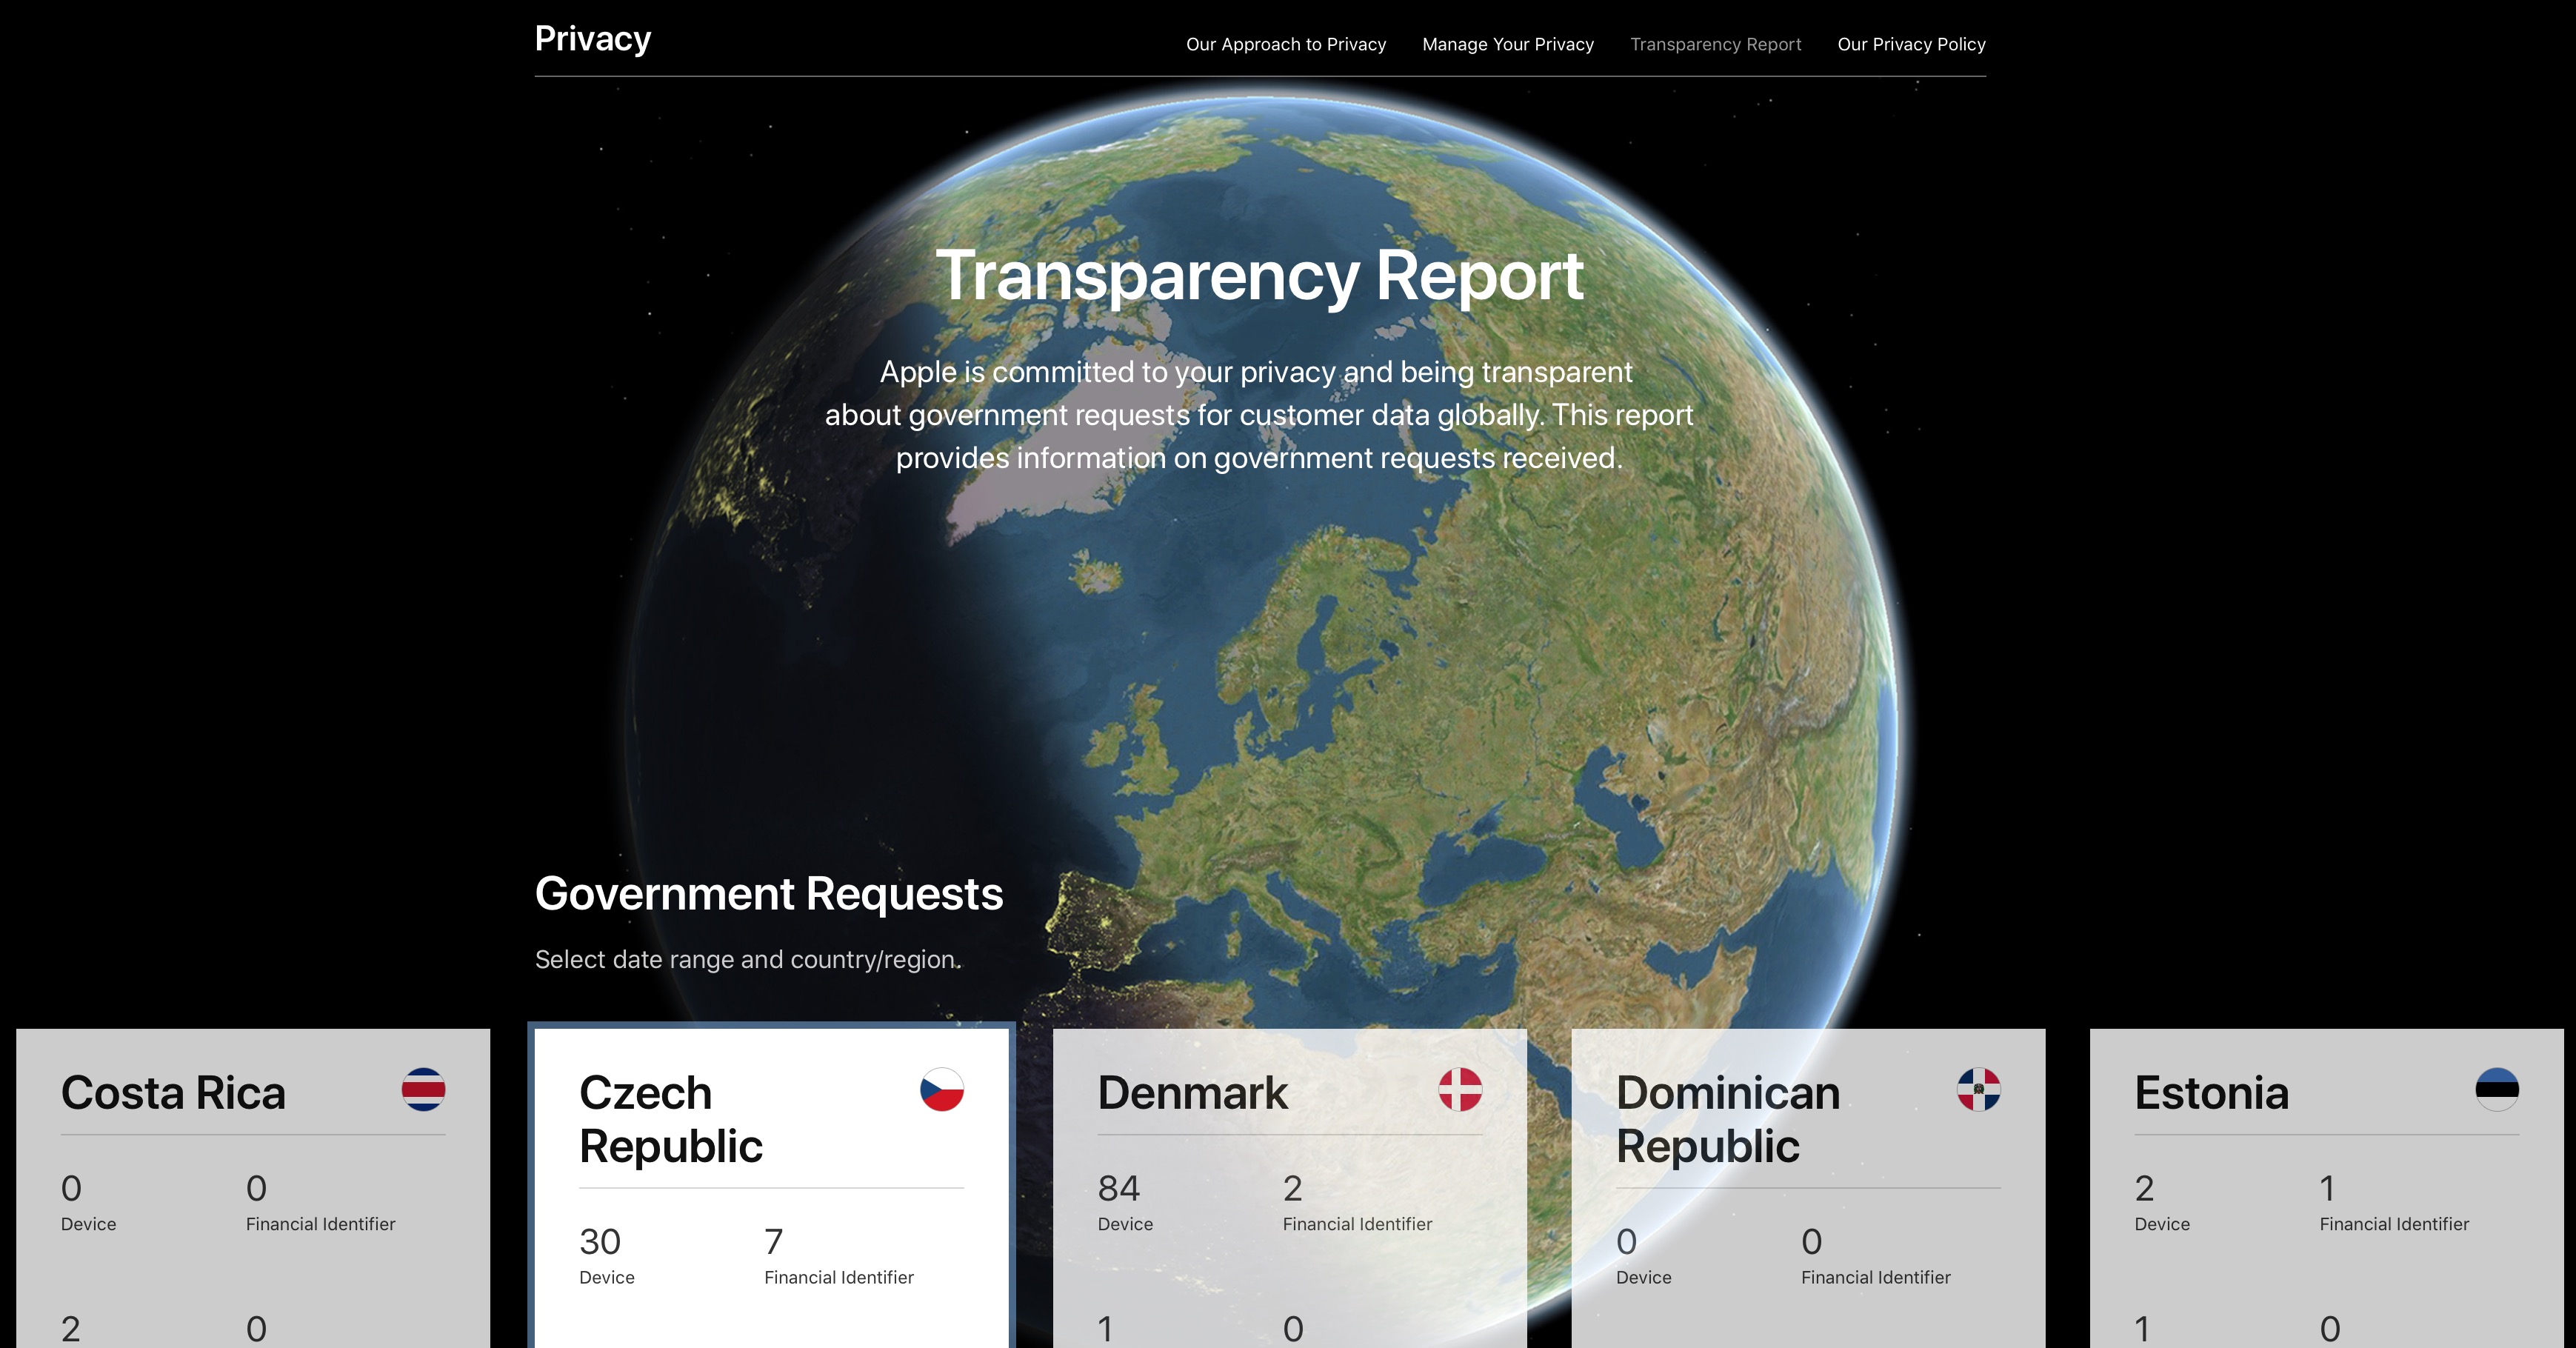Go to Manage Your Privacy
This screenshot has height=1348, width=2576.
1507,44
